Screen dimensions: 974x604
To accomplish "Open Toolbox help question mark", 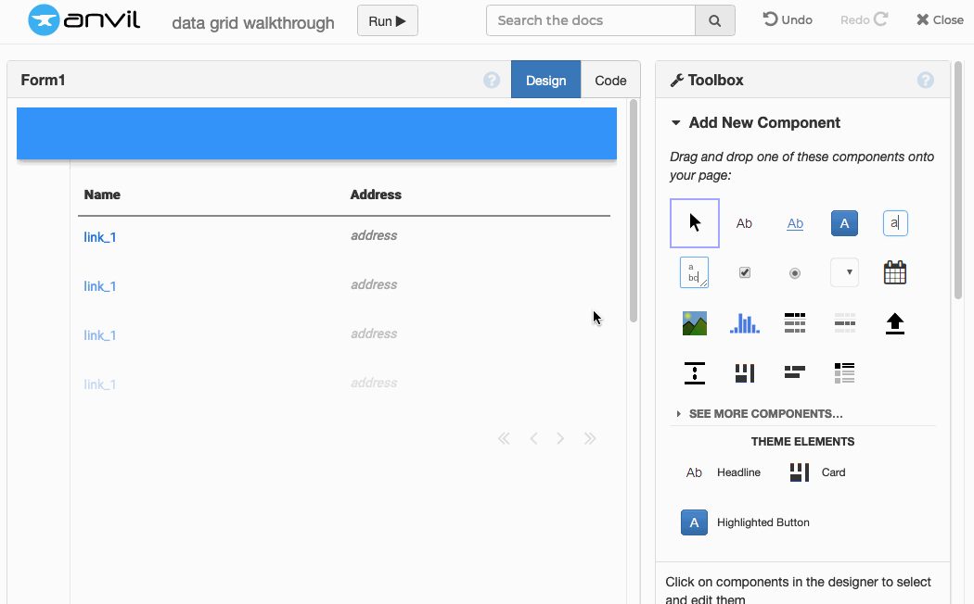I will pyautogui.click(x=925, y=80).
